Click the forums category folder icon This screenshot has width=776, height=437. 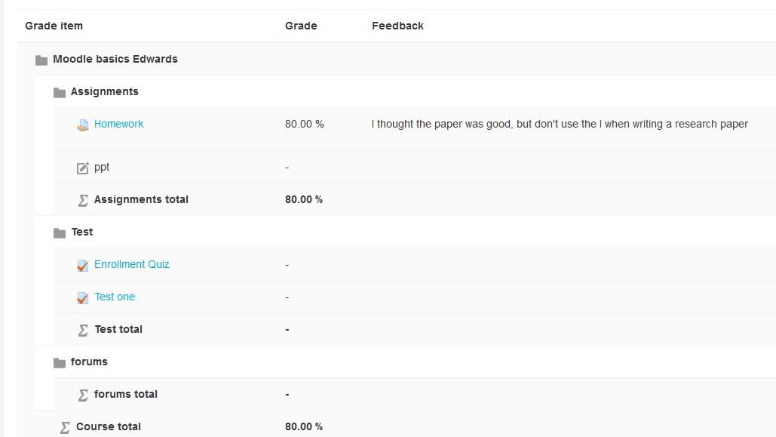(60, 363)
